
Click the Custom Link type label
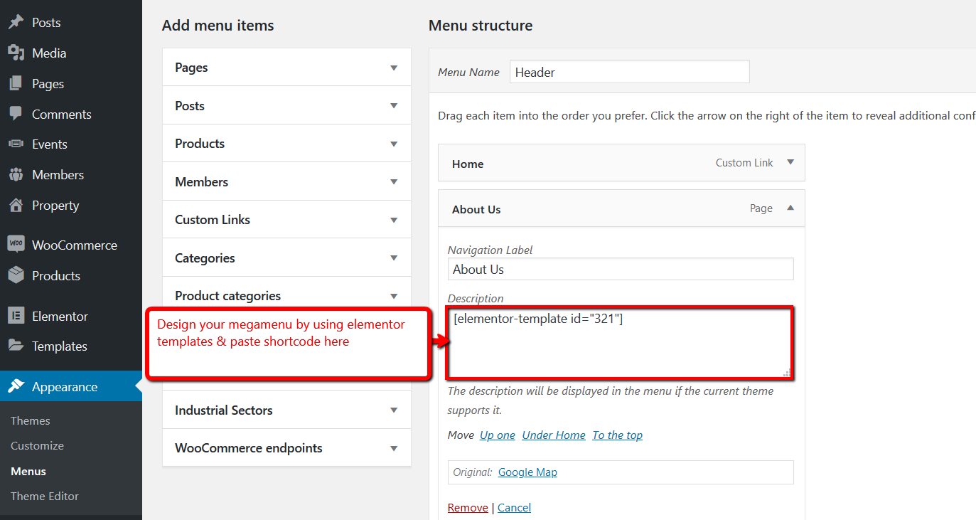click(744, 163)
